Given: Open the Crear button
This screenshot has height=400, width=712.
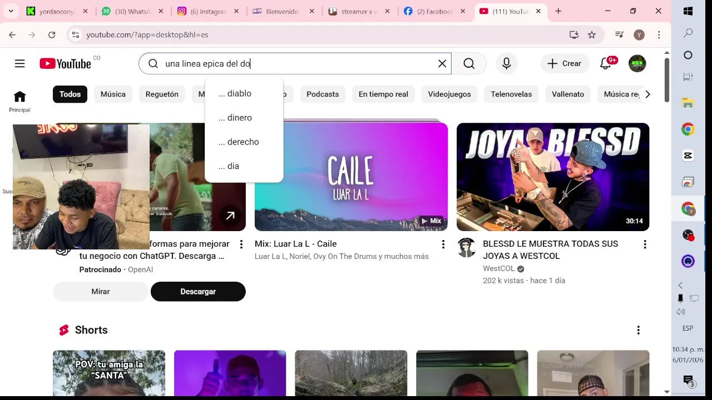Looking at the screenshot, I should pyautogui.click(x=565, y=63).
